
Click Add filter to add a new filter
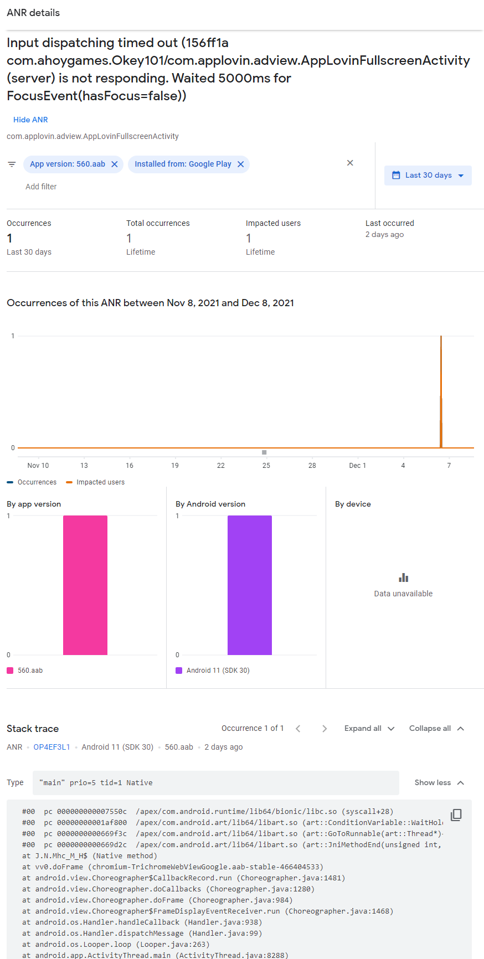(x=41, y=187)
